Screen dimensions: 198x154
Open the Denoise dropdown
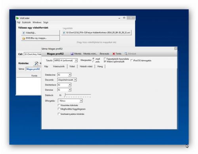64,90
